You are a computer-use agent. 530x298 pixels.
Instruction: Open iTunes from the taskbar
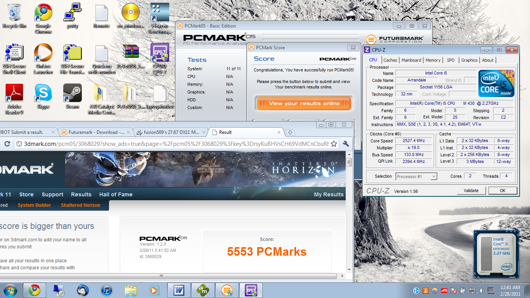coord(106,290)
